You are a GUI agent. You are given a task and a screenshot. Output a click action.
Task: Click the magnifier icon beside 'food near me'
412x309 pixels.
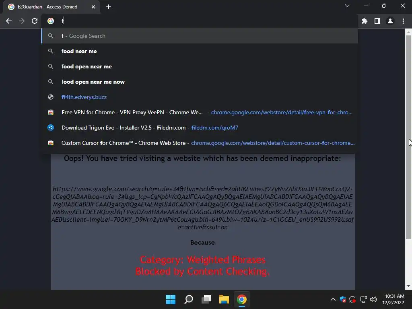point(51,51)
